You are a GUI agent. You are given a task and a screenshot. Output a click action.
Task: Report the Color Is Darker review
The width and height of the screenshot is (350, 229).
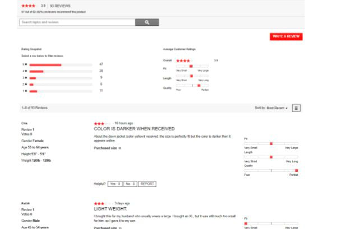(147, 184)
